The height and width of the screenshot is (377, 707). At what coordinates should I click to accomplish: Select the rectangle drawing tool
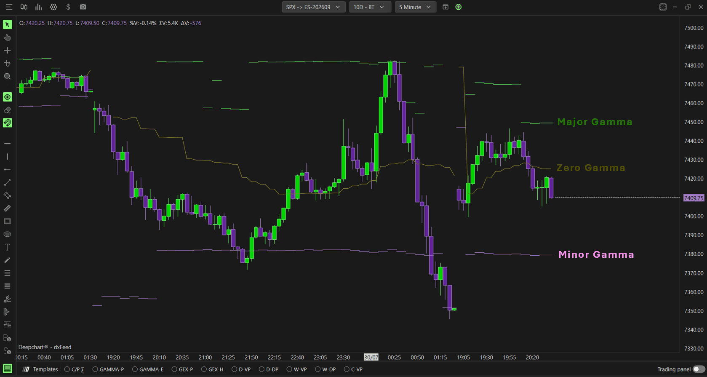7,222
